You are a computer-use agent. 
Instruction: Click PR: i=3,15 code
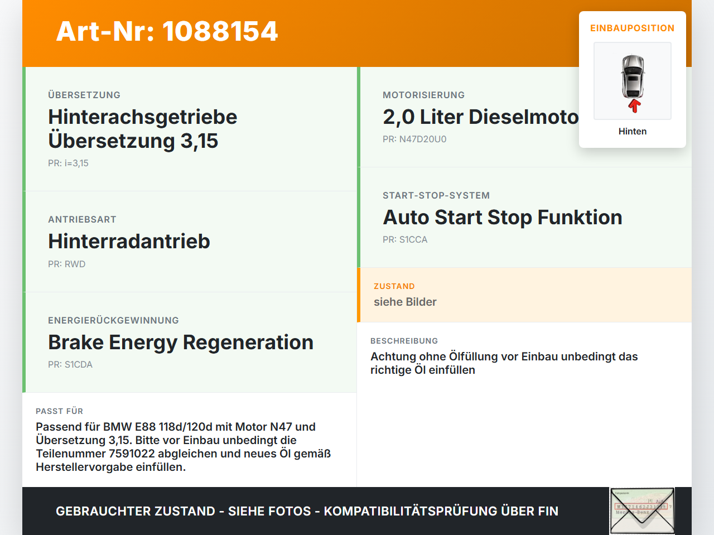68,163
